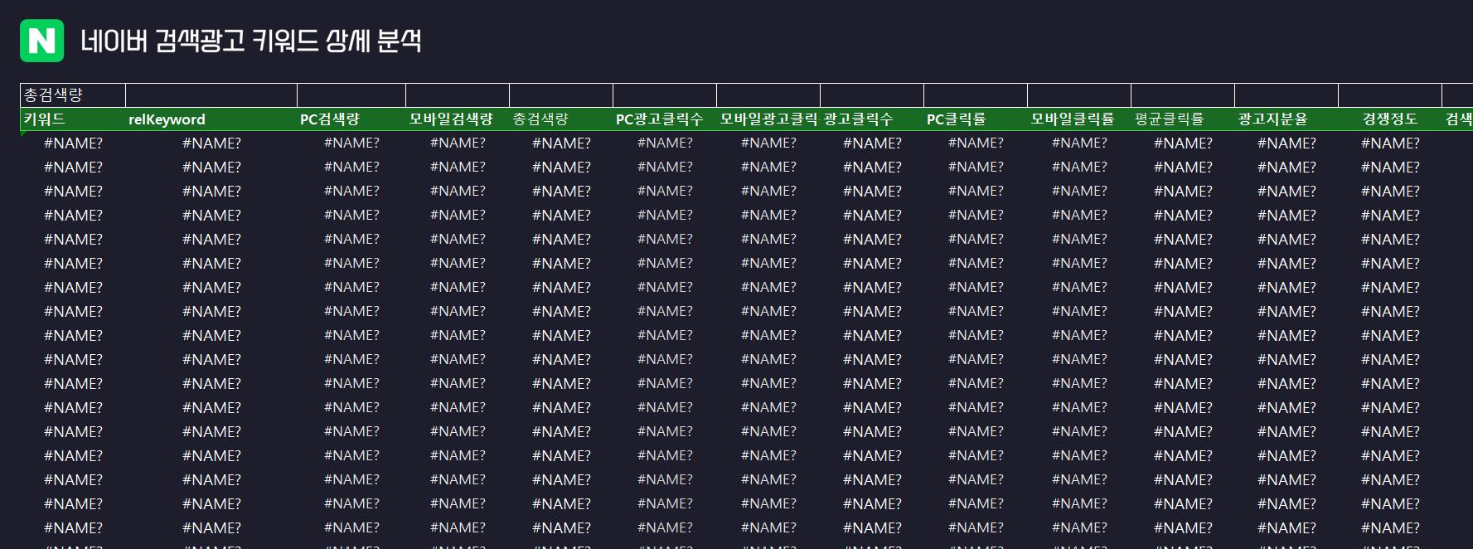The image size is (1473, 549).
Task: Click the green Naver N logo
Action: (x=41, y=41)
